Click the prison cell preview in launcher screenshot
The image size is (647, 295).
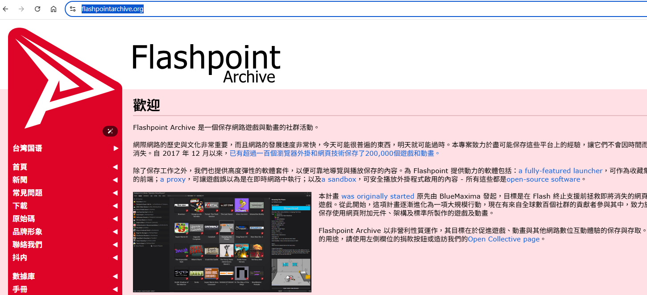(x=291, y=272)
